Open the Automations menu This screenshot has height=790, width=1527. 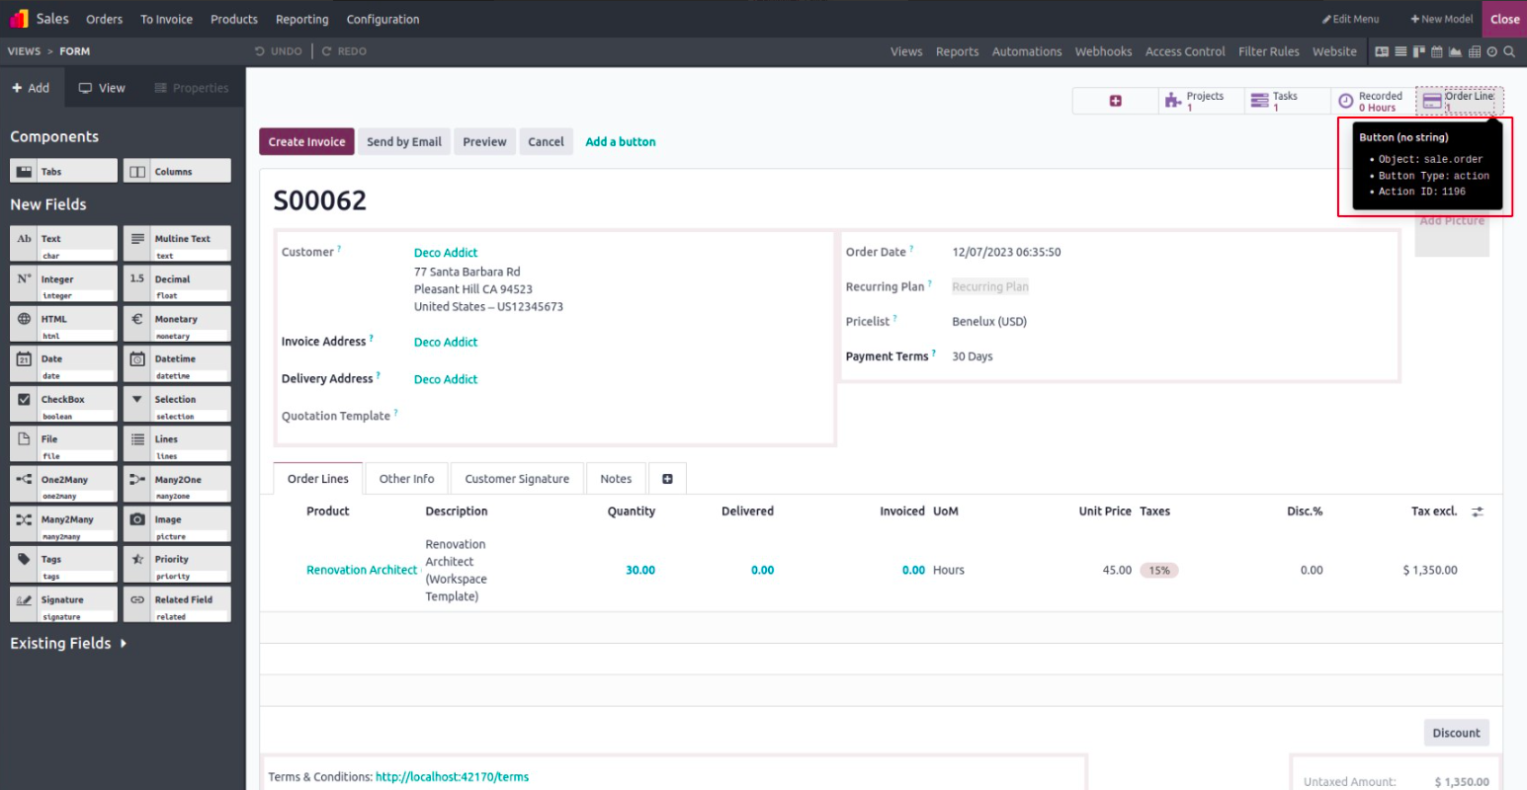pos(1026,51)
